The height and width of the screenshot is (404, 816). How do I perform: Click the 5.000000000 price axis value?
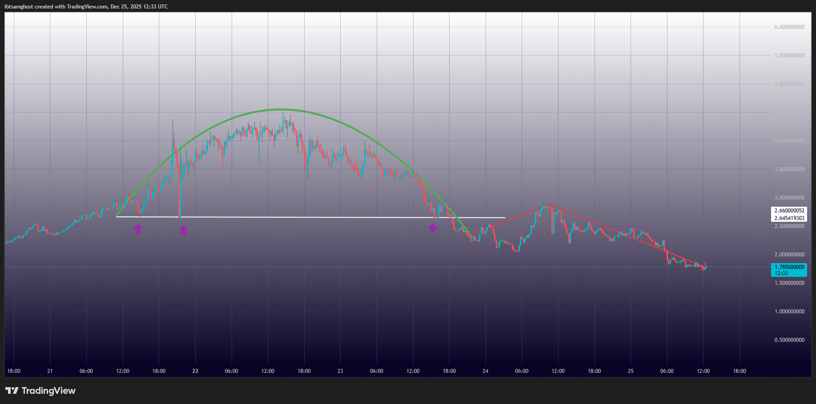(789, 84)
